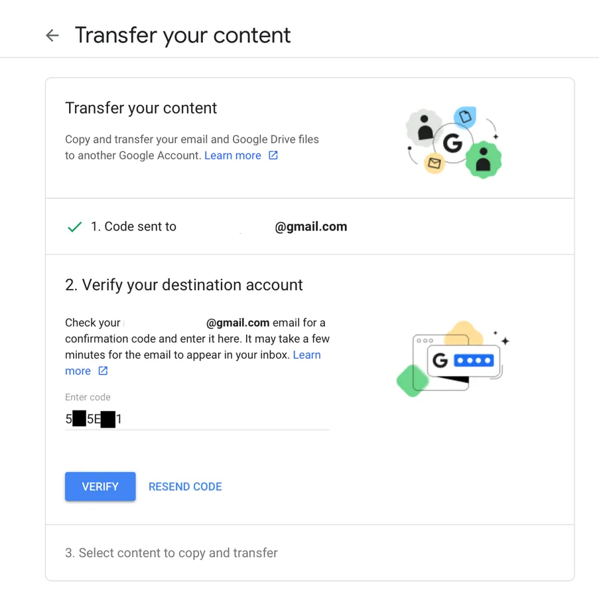Image resolution: width=599 pixels, height=595 pixels.
Task: Click Verify your destination account heading
Action: click(184, 285)
